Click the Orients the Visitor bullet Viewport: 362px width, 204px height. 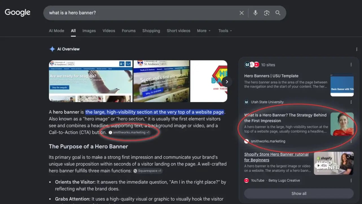141,185
